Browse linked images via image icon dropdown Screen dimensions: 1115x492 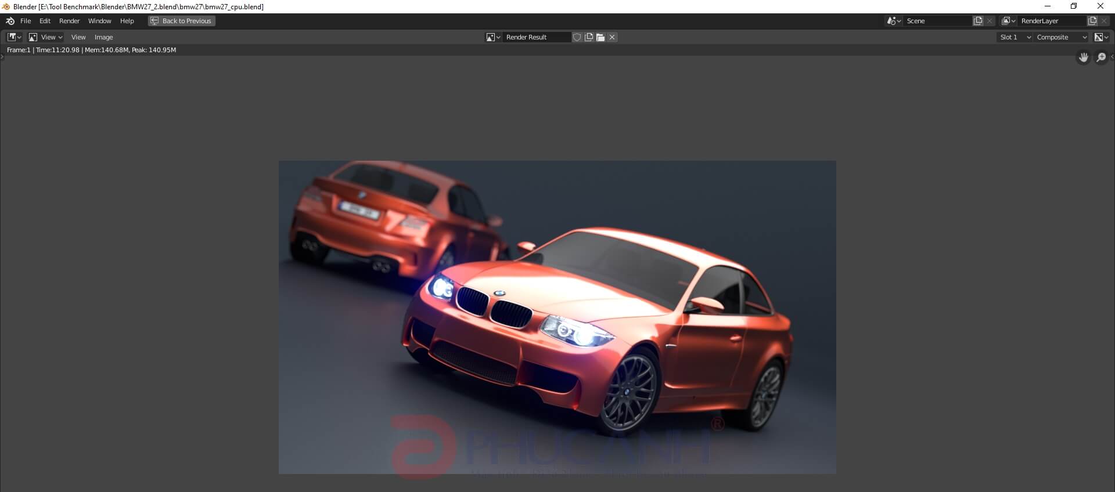coord(493,37)
